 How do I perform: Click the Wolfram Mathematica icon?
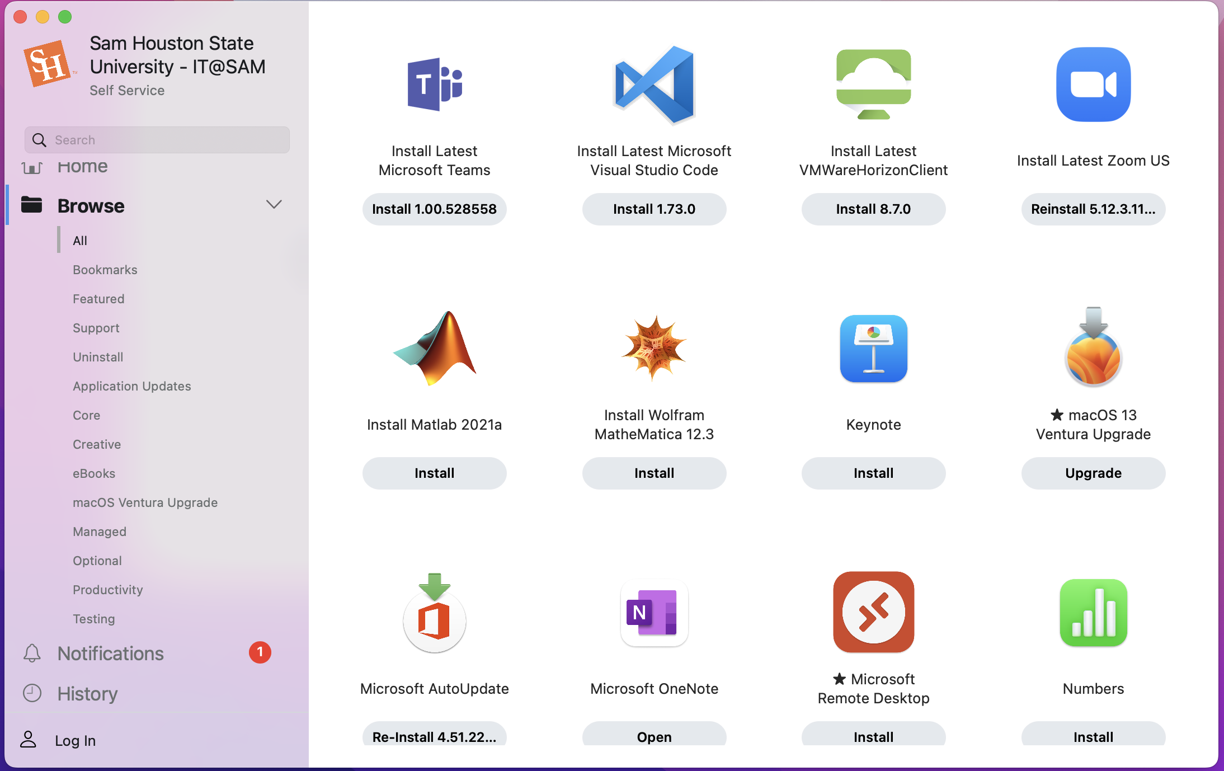[654, 348]
